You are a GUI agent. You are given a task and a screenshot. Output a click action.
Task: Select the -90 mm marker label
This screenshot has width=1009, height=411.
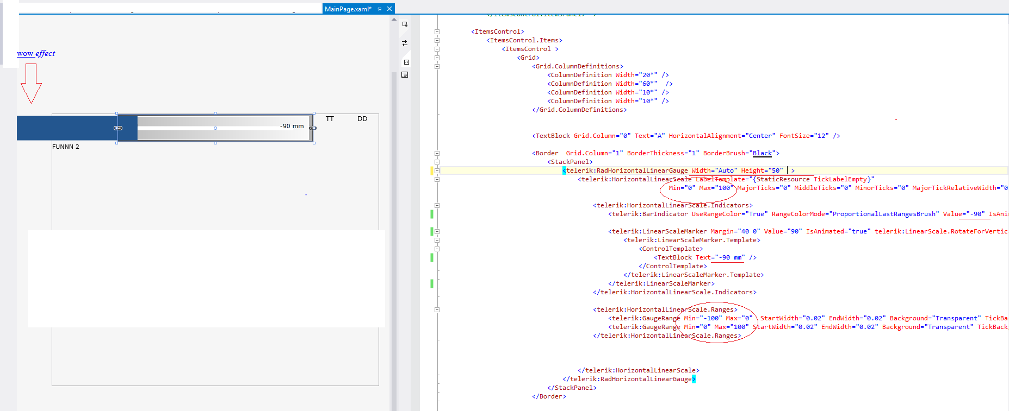pyautogui.click(x=292, y=126)
